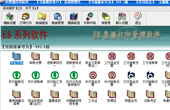
Task: Choose the 进帐单样式一 template
Action: pos(54,60)
